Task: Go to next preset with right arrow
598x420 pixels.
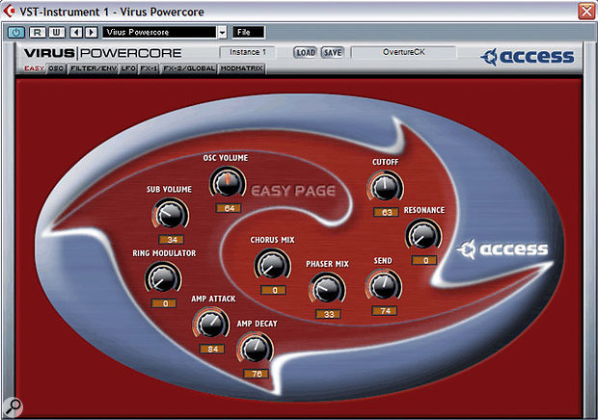Action: coord(92,33)
